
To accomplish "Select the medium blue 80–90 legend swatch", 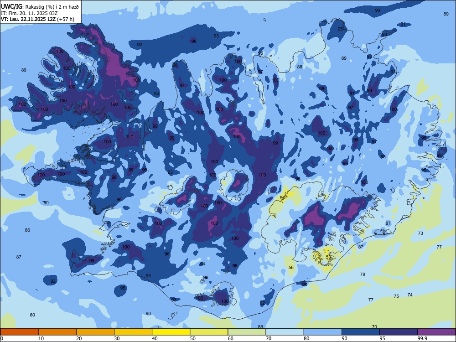I will [323, 332].
